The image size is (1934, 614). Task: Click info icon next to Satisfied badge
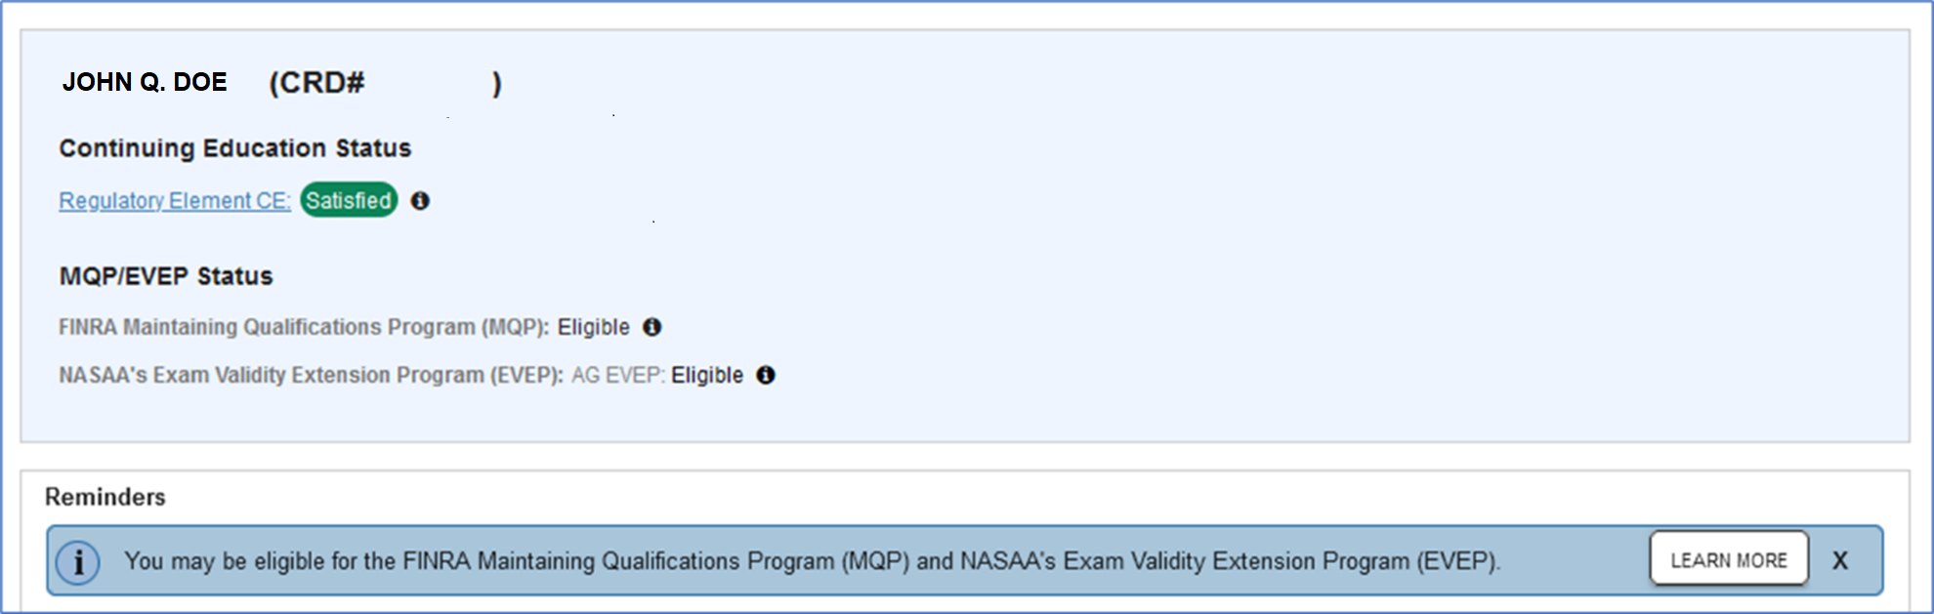[420, 200]
